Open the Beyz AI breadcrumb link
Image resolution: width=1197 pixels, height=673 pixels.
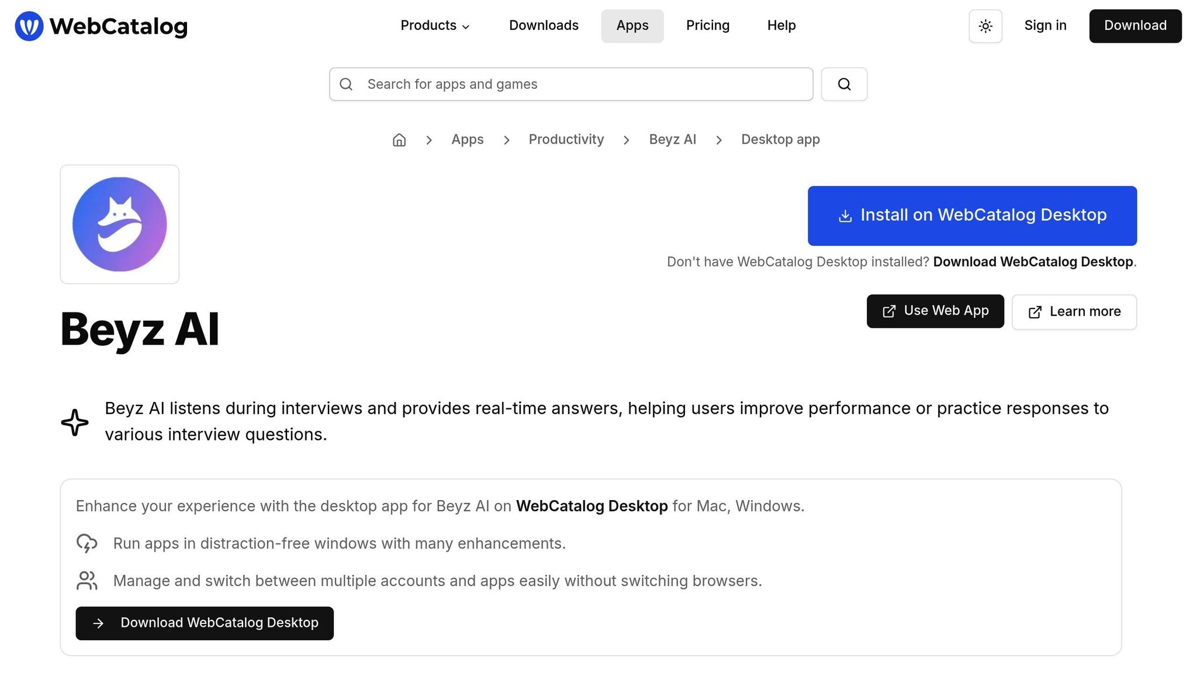coord(673,140)
